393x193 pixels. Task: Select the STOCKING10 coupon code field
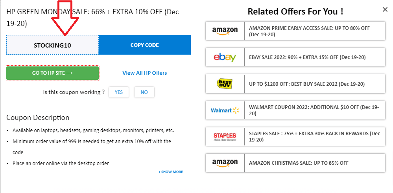[52, 45]
